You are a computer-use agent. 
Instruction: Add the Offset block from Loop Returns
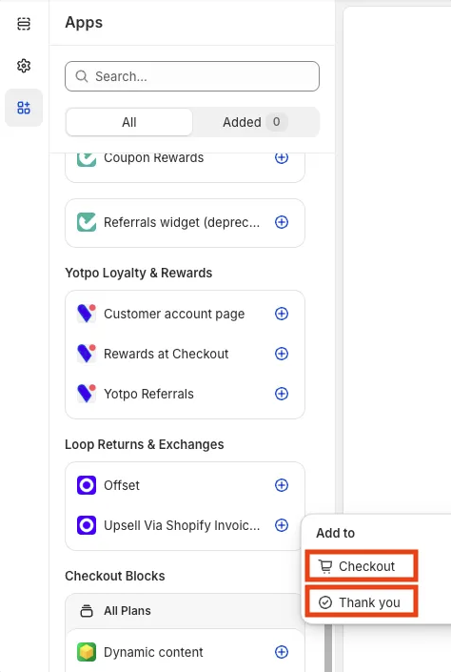(281, 485)
